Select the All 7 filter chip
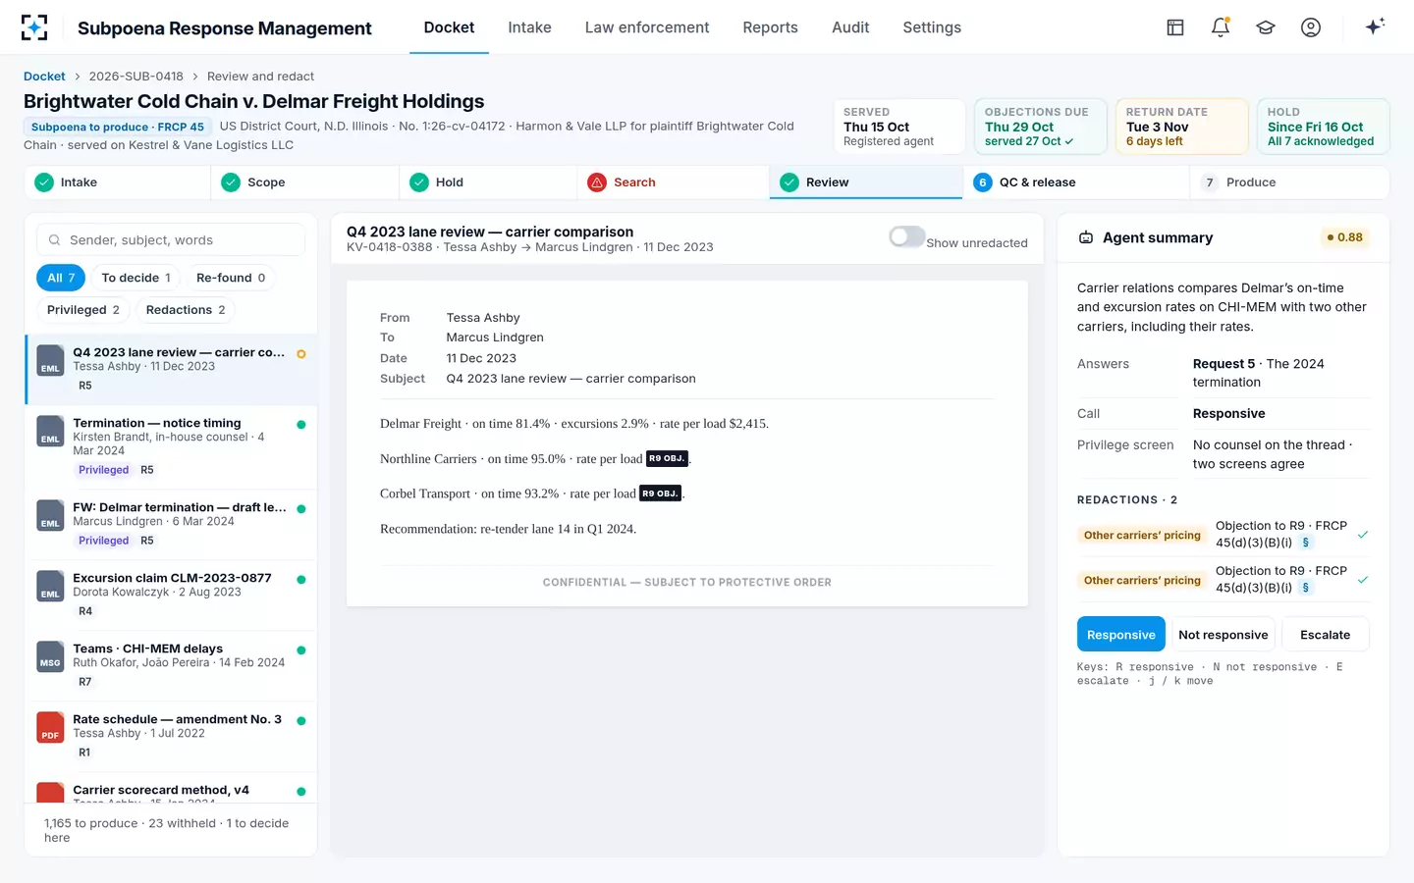This screenshot has height=883, width=1414. point(61,278)
